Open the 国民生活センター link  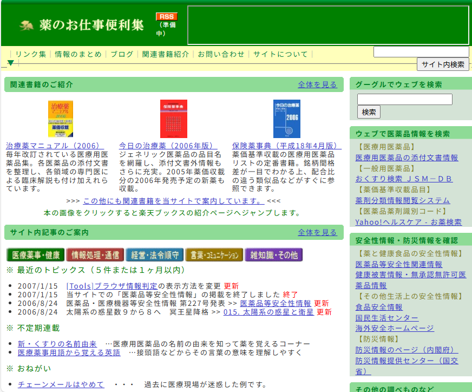pyautogui.click(x=386, y=318)
